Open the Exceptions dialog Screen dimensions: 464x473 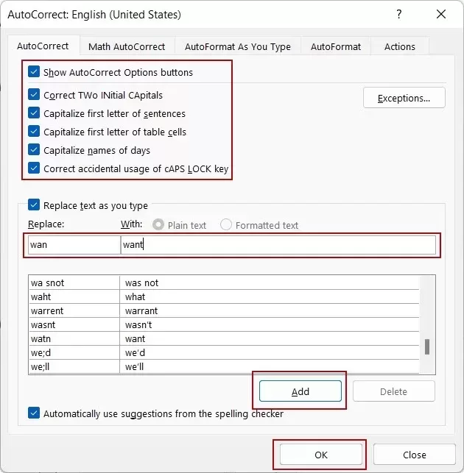(404, 98)
